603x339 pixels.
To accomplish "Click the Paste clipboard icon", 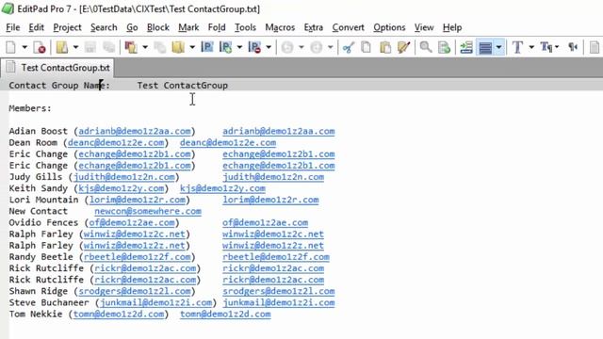I will click(385, 48).
